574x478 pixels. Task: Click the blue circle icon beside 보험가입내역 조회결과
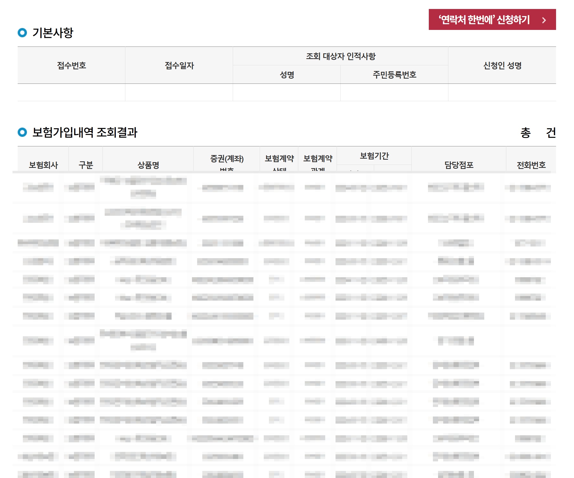pyautogui.click(x=22, y=132)
